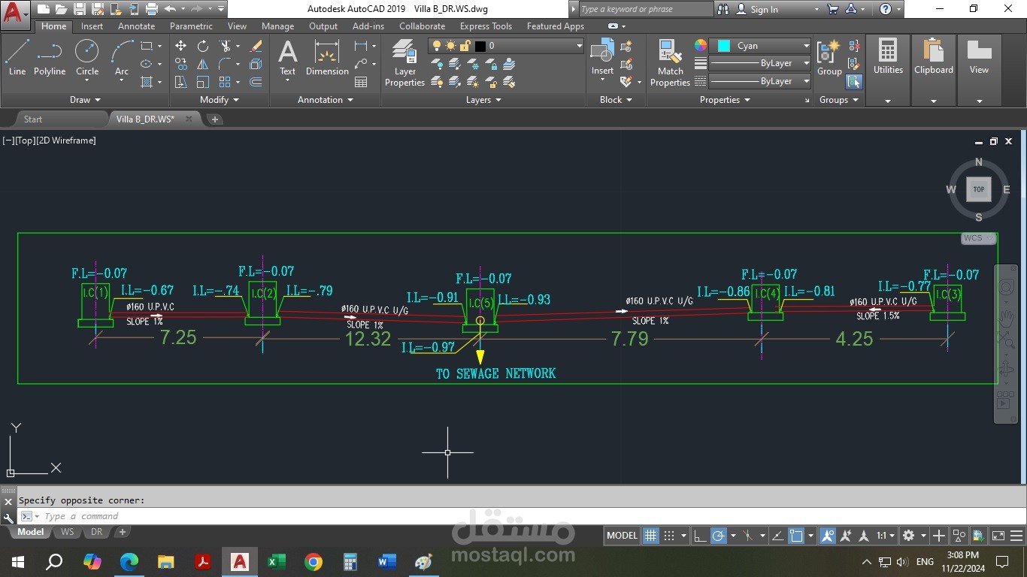Choose the Stretch tool

pyautogui.click(x=181, y=82)
